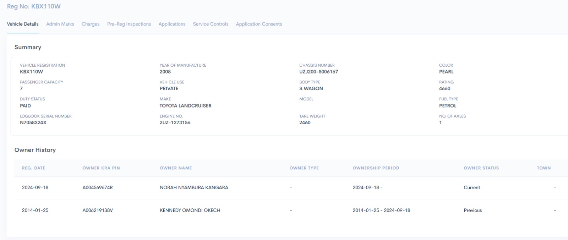
Task: Switch to the Admin Marks tab
Action: tap(60, 24)
